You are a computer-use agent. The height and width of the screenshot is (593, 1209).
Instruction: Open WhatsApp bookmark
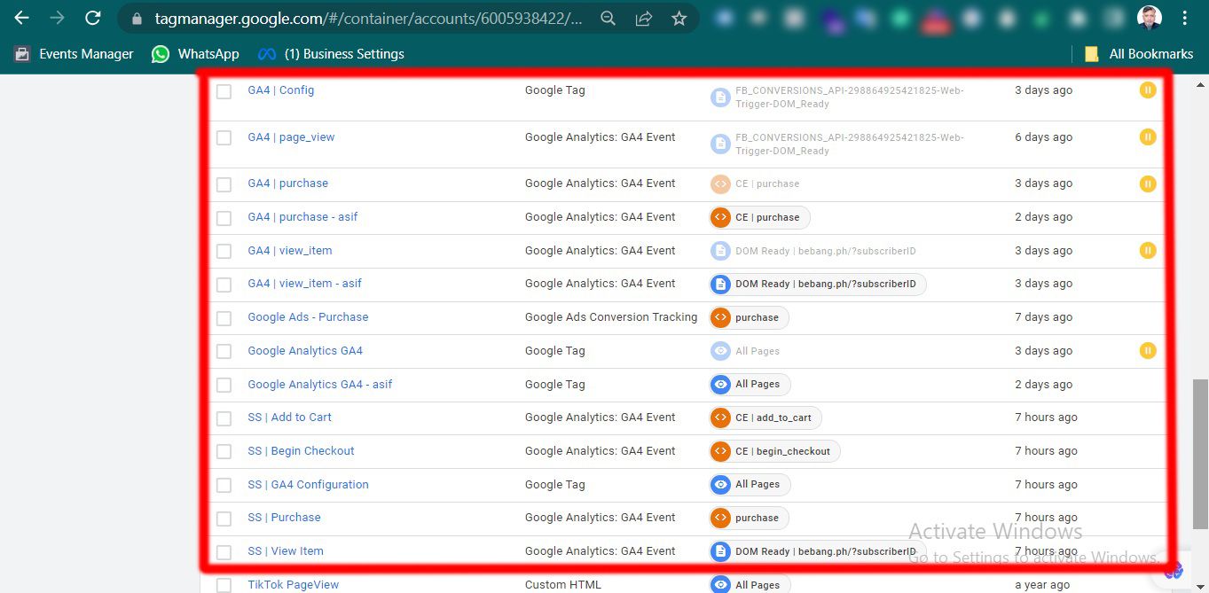195,54
